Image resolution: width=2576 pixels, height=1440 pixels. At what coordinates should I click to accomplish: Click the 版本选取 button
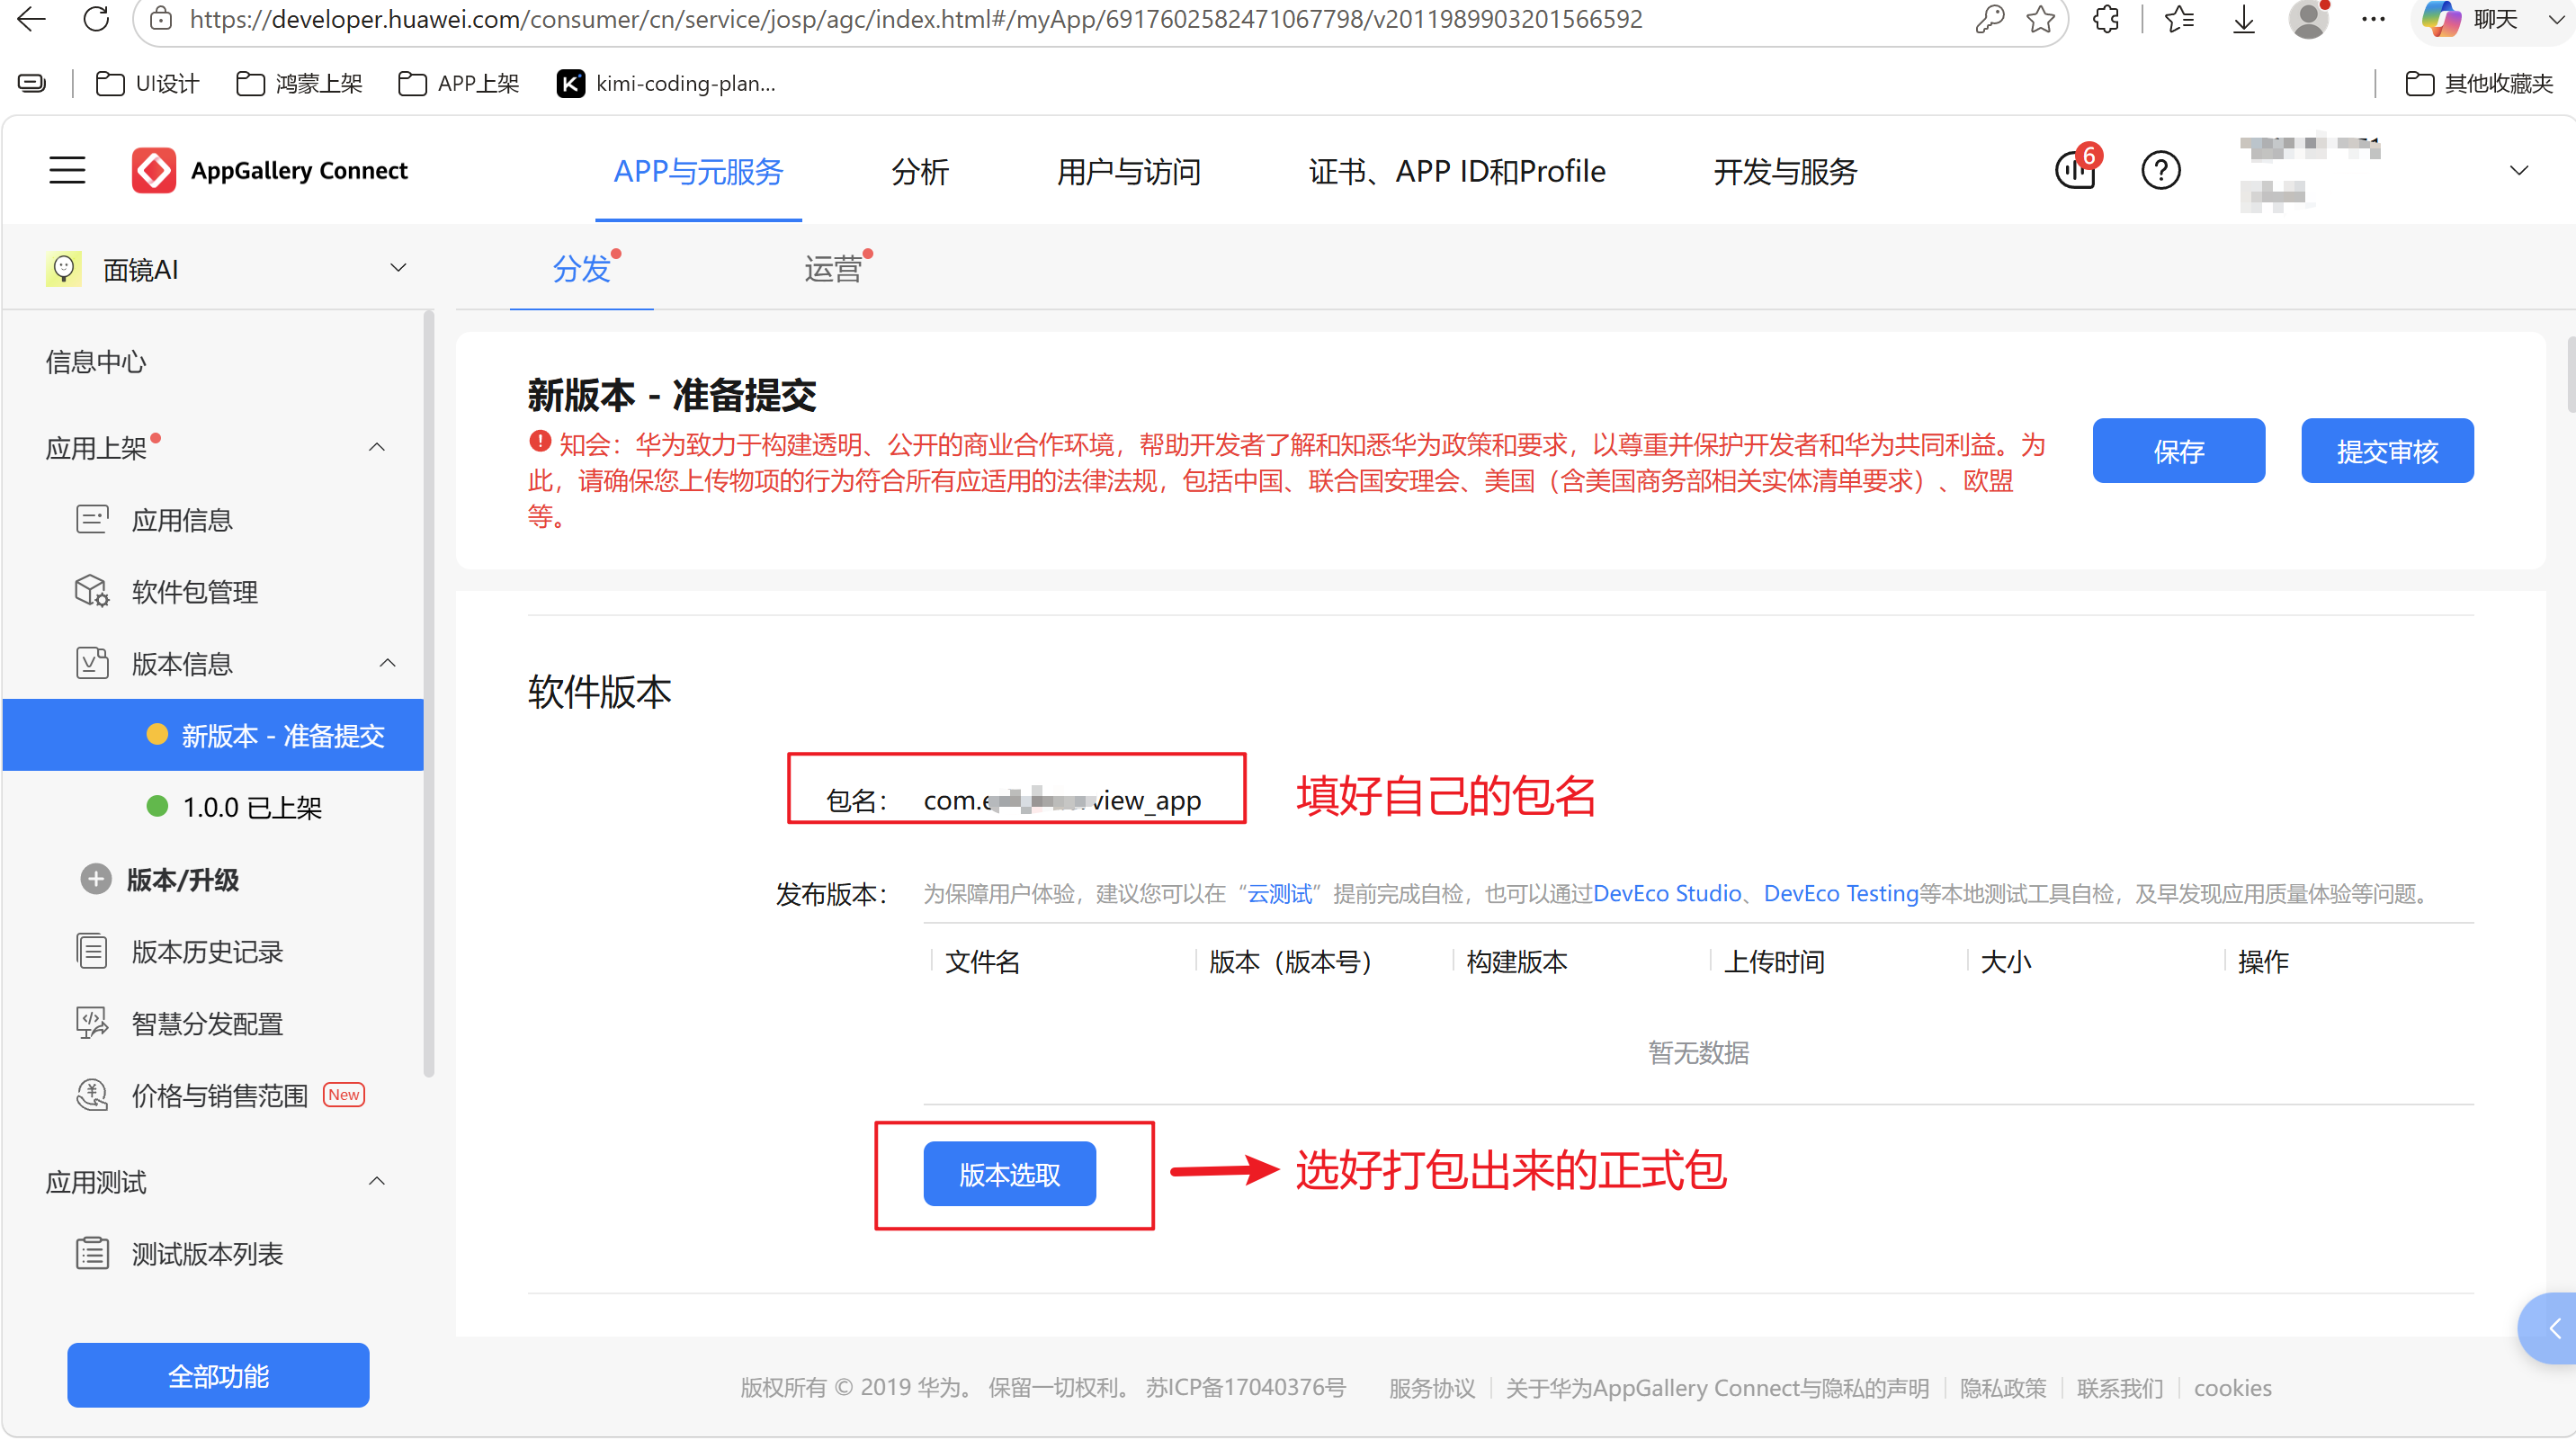click(1009, 1174)
